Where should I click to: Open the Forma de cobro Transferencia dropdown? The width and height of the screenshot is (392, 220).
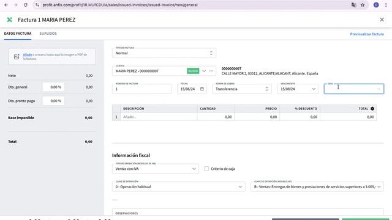click(242, 89)
